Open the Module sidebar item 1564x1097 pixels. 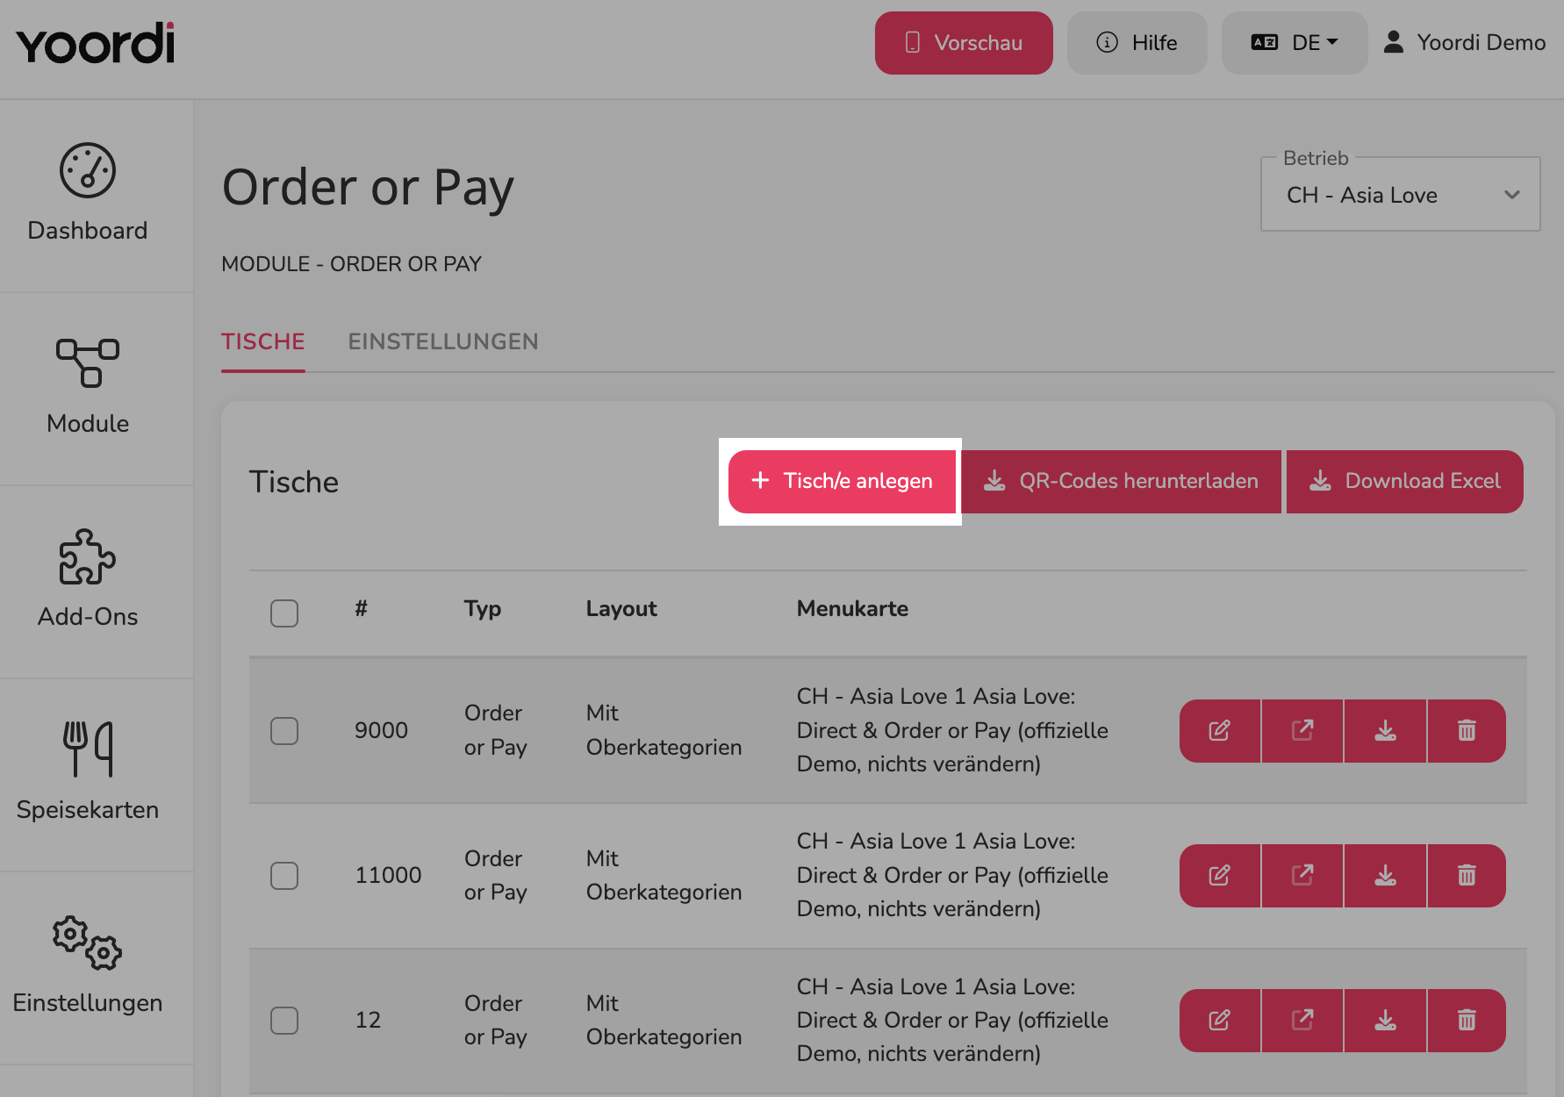(88, 387)
